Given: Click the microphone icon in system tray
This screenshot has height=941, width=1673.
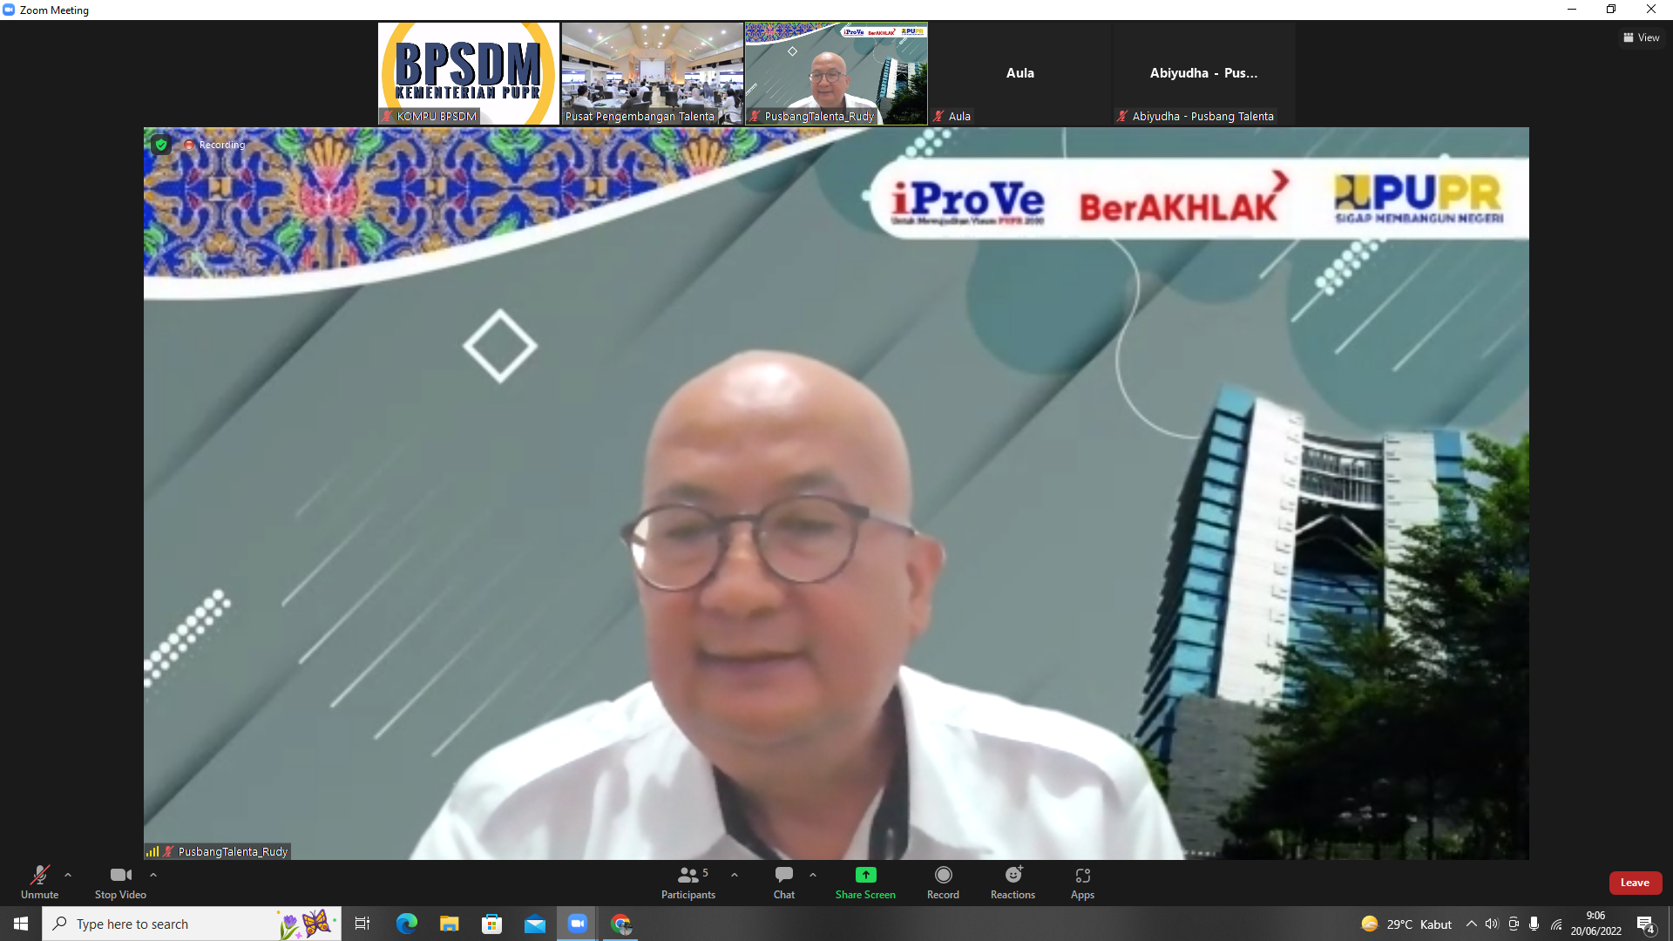Looking at the screenshot, I should (x=1534, y=924).
